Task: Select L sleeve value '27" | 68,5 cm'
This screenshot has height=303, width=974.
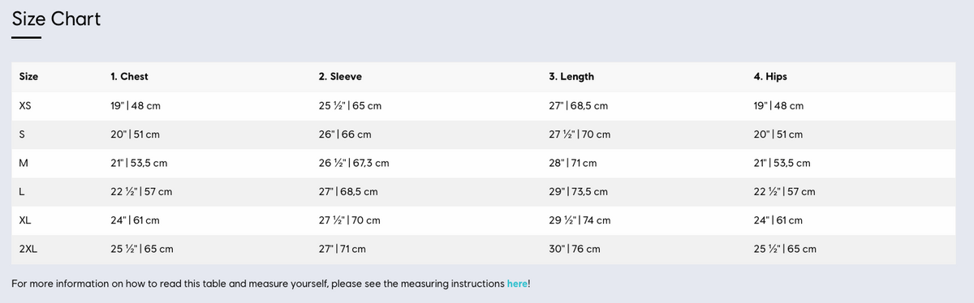Action: (x=348, y=192)
